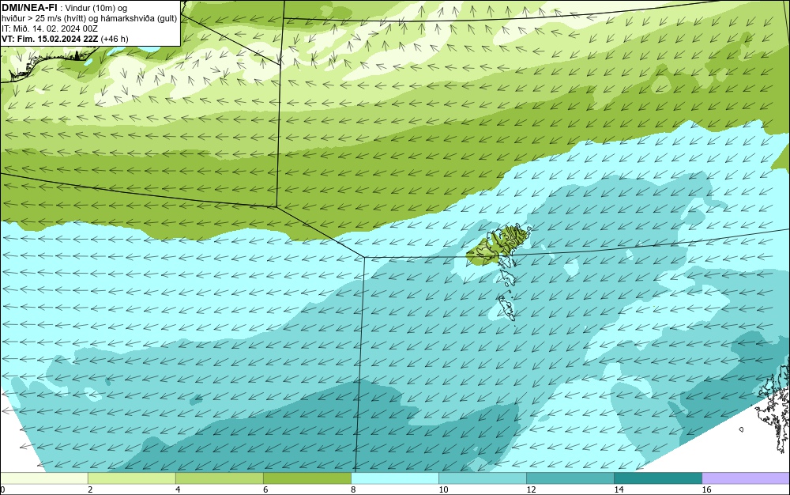
Task: Click the legend value label "12"
Action: 531,489
